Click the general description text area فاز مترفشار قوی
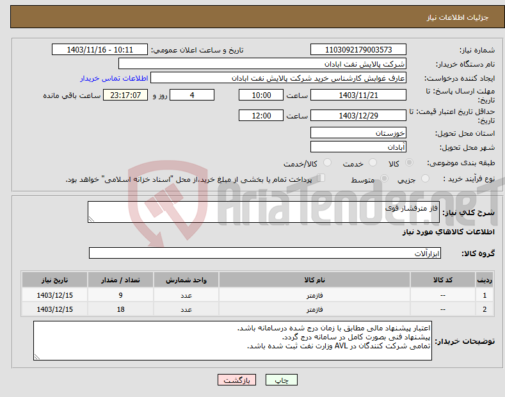The image size is (505, 397). click(264, 212)
